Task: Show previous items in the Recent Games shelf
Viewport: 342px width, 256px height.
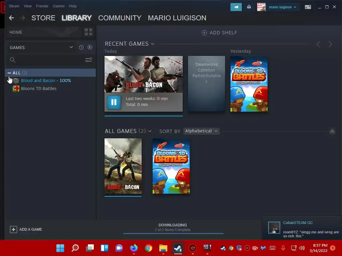Action: (318, 44)
